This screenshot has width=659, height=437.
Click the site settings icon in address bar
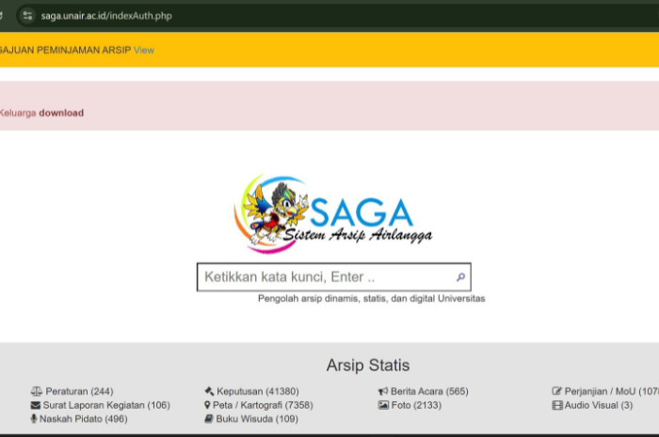27,16
